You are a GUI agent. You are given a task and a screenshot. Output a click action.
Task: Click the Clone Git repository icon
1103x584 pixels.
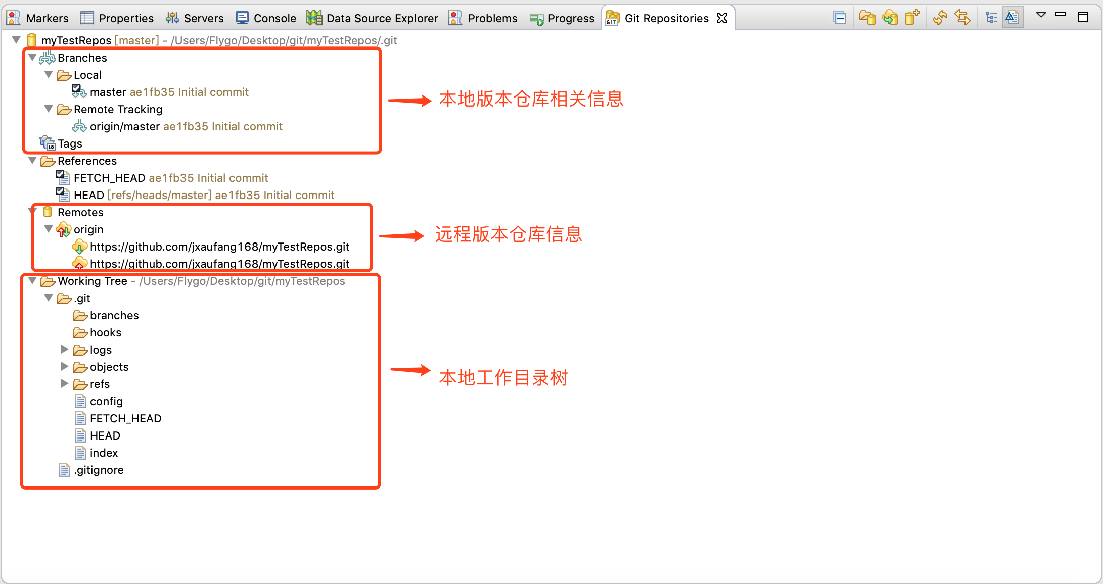point(890,18)
